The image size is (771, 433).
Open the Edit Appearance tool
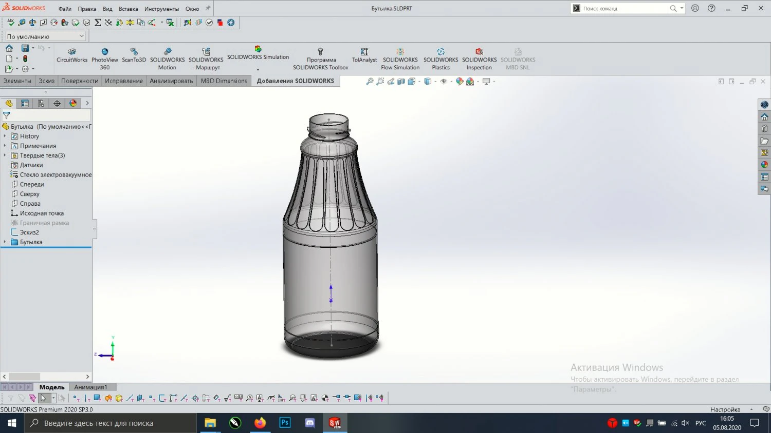460,82
